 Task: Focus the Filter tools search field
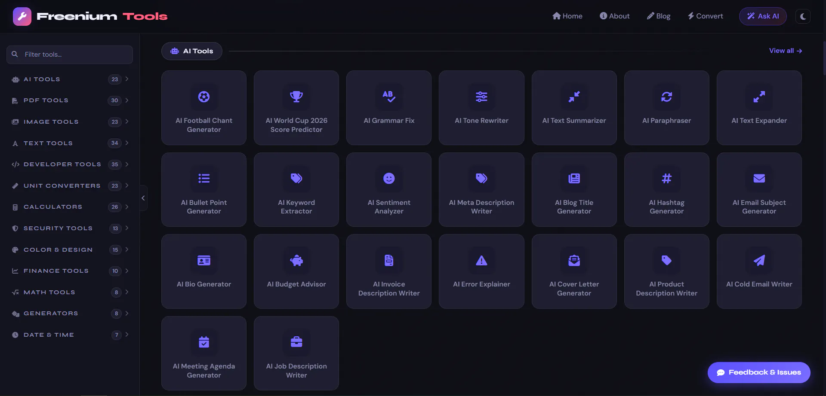tap(70, 55)
